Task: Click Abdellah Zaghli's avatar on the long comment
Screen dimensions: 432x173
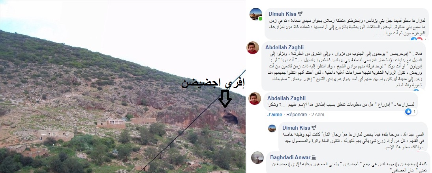Action: 252,48
